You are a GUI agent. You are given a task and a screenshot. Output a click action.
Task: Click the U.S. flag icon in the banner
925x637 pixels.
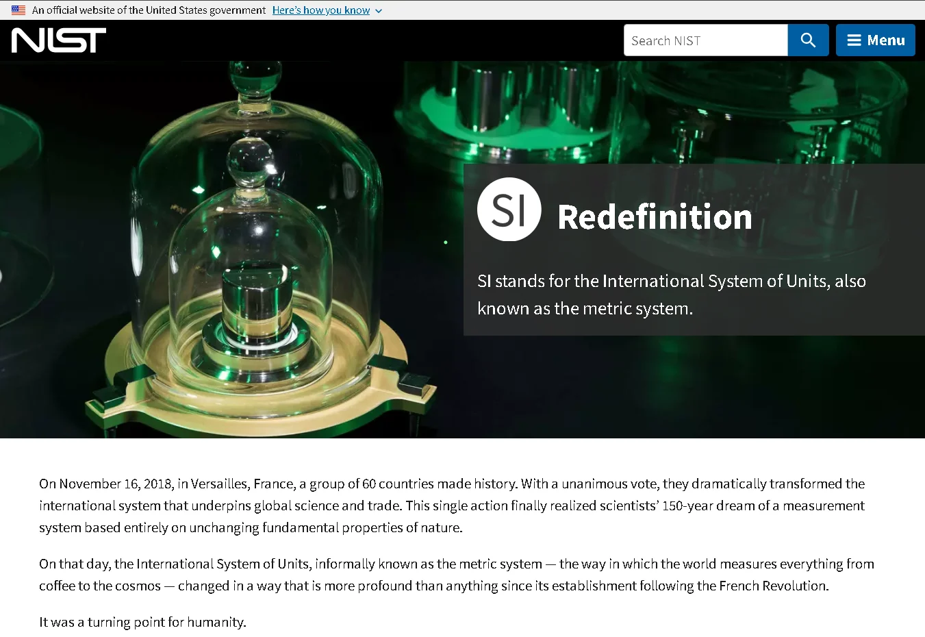[x=18, y=10]
